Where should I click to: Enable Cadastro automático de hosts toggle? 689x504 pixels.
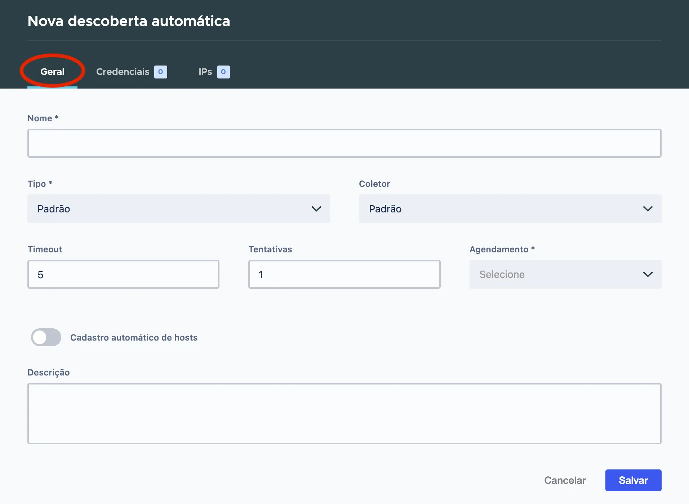tap(46, 337)
